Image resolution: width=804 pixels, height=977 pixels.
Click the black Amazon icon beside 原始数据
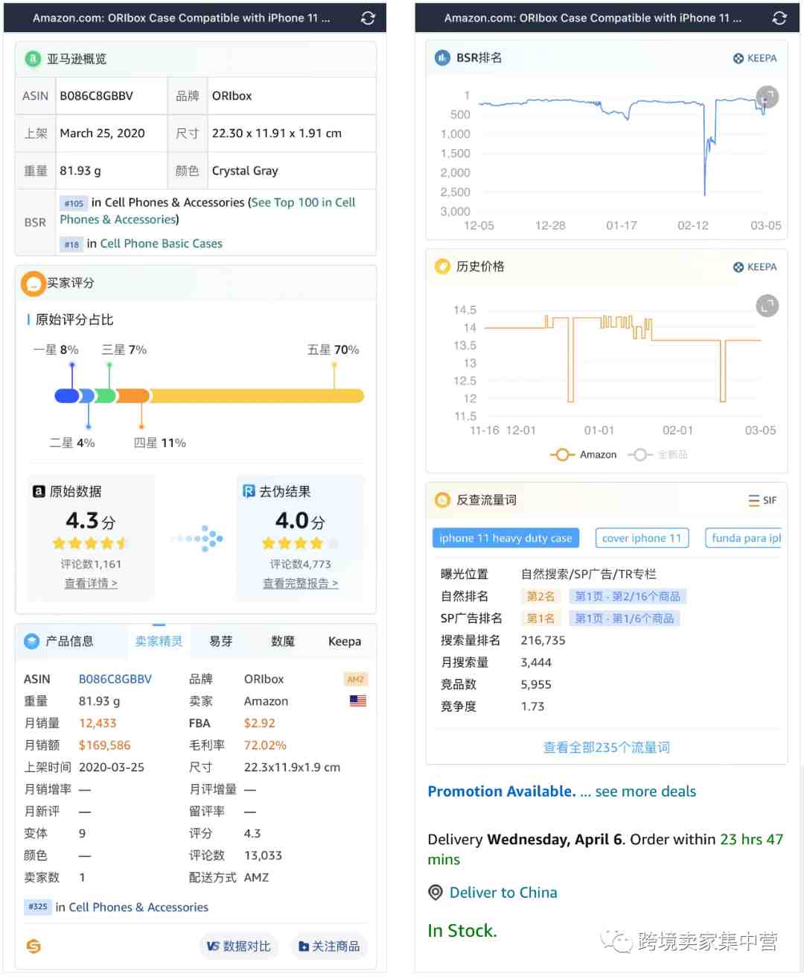coord(39,491)
